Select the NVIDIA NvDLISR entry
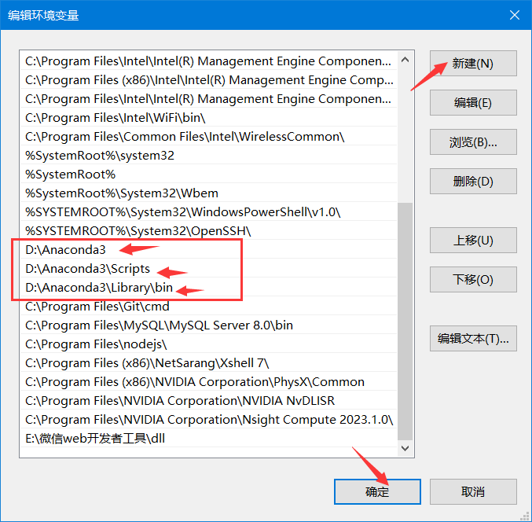 coord(208,400)
